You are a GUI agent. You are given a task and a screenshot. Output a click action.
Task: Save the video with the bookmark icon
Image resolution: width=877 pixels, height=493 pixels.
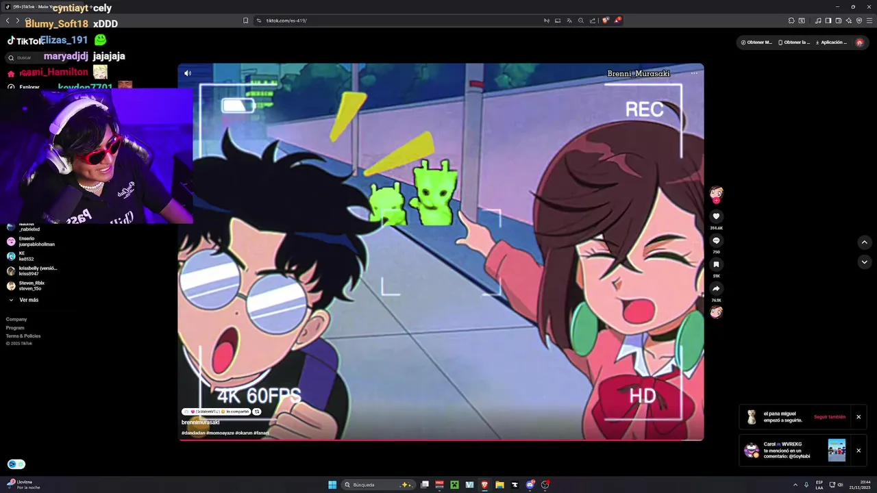click(716, 264)
